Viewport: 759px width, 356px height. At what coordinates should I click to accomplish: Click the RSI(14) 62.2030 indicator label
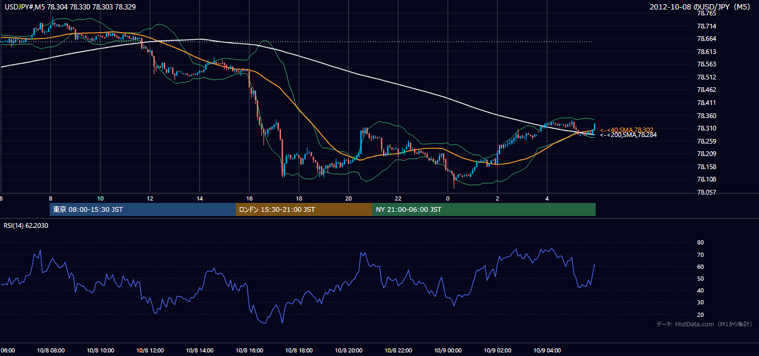coord(26,225)
